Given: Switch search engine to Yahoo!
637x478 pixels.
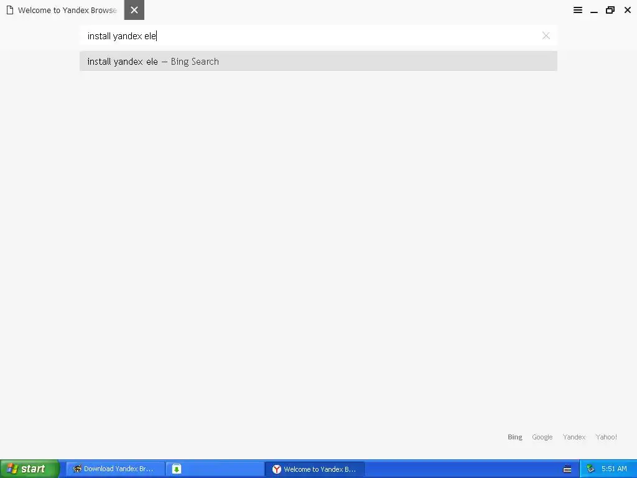Looking at the screenshot, I should tap(606, 437).
